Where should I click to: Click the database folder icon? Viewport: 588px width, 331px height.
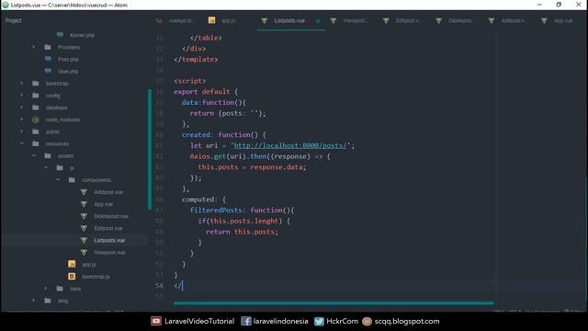(36, 108)
